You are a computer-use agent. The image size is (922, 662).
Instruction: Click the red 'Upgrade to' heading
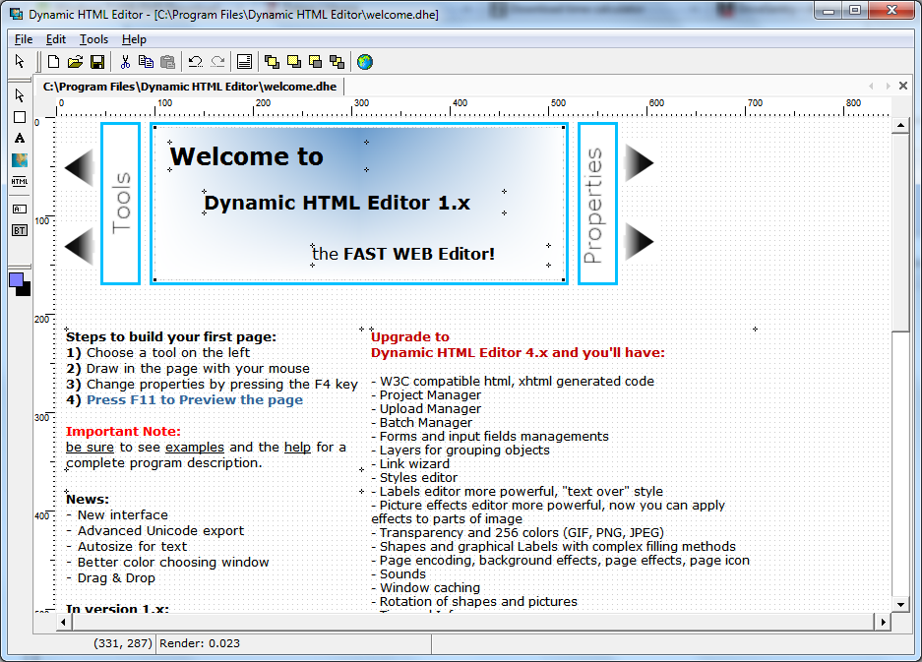410,336
